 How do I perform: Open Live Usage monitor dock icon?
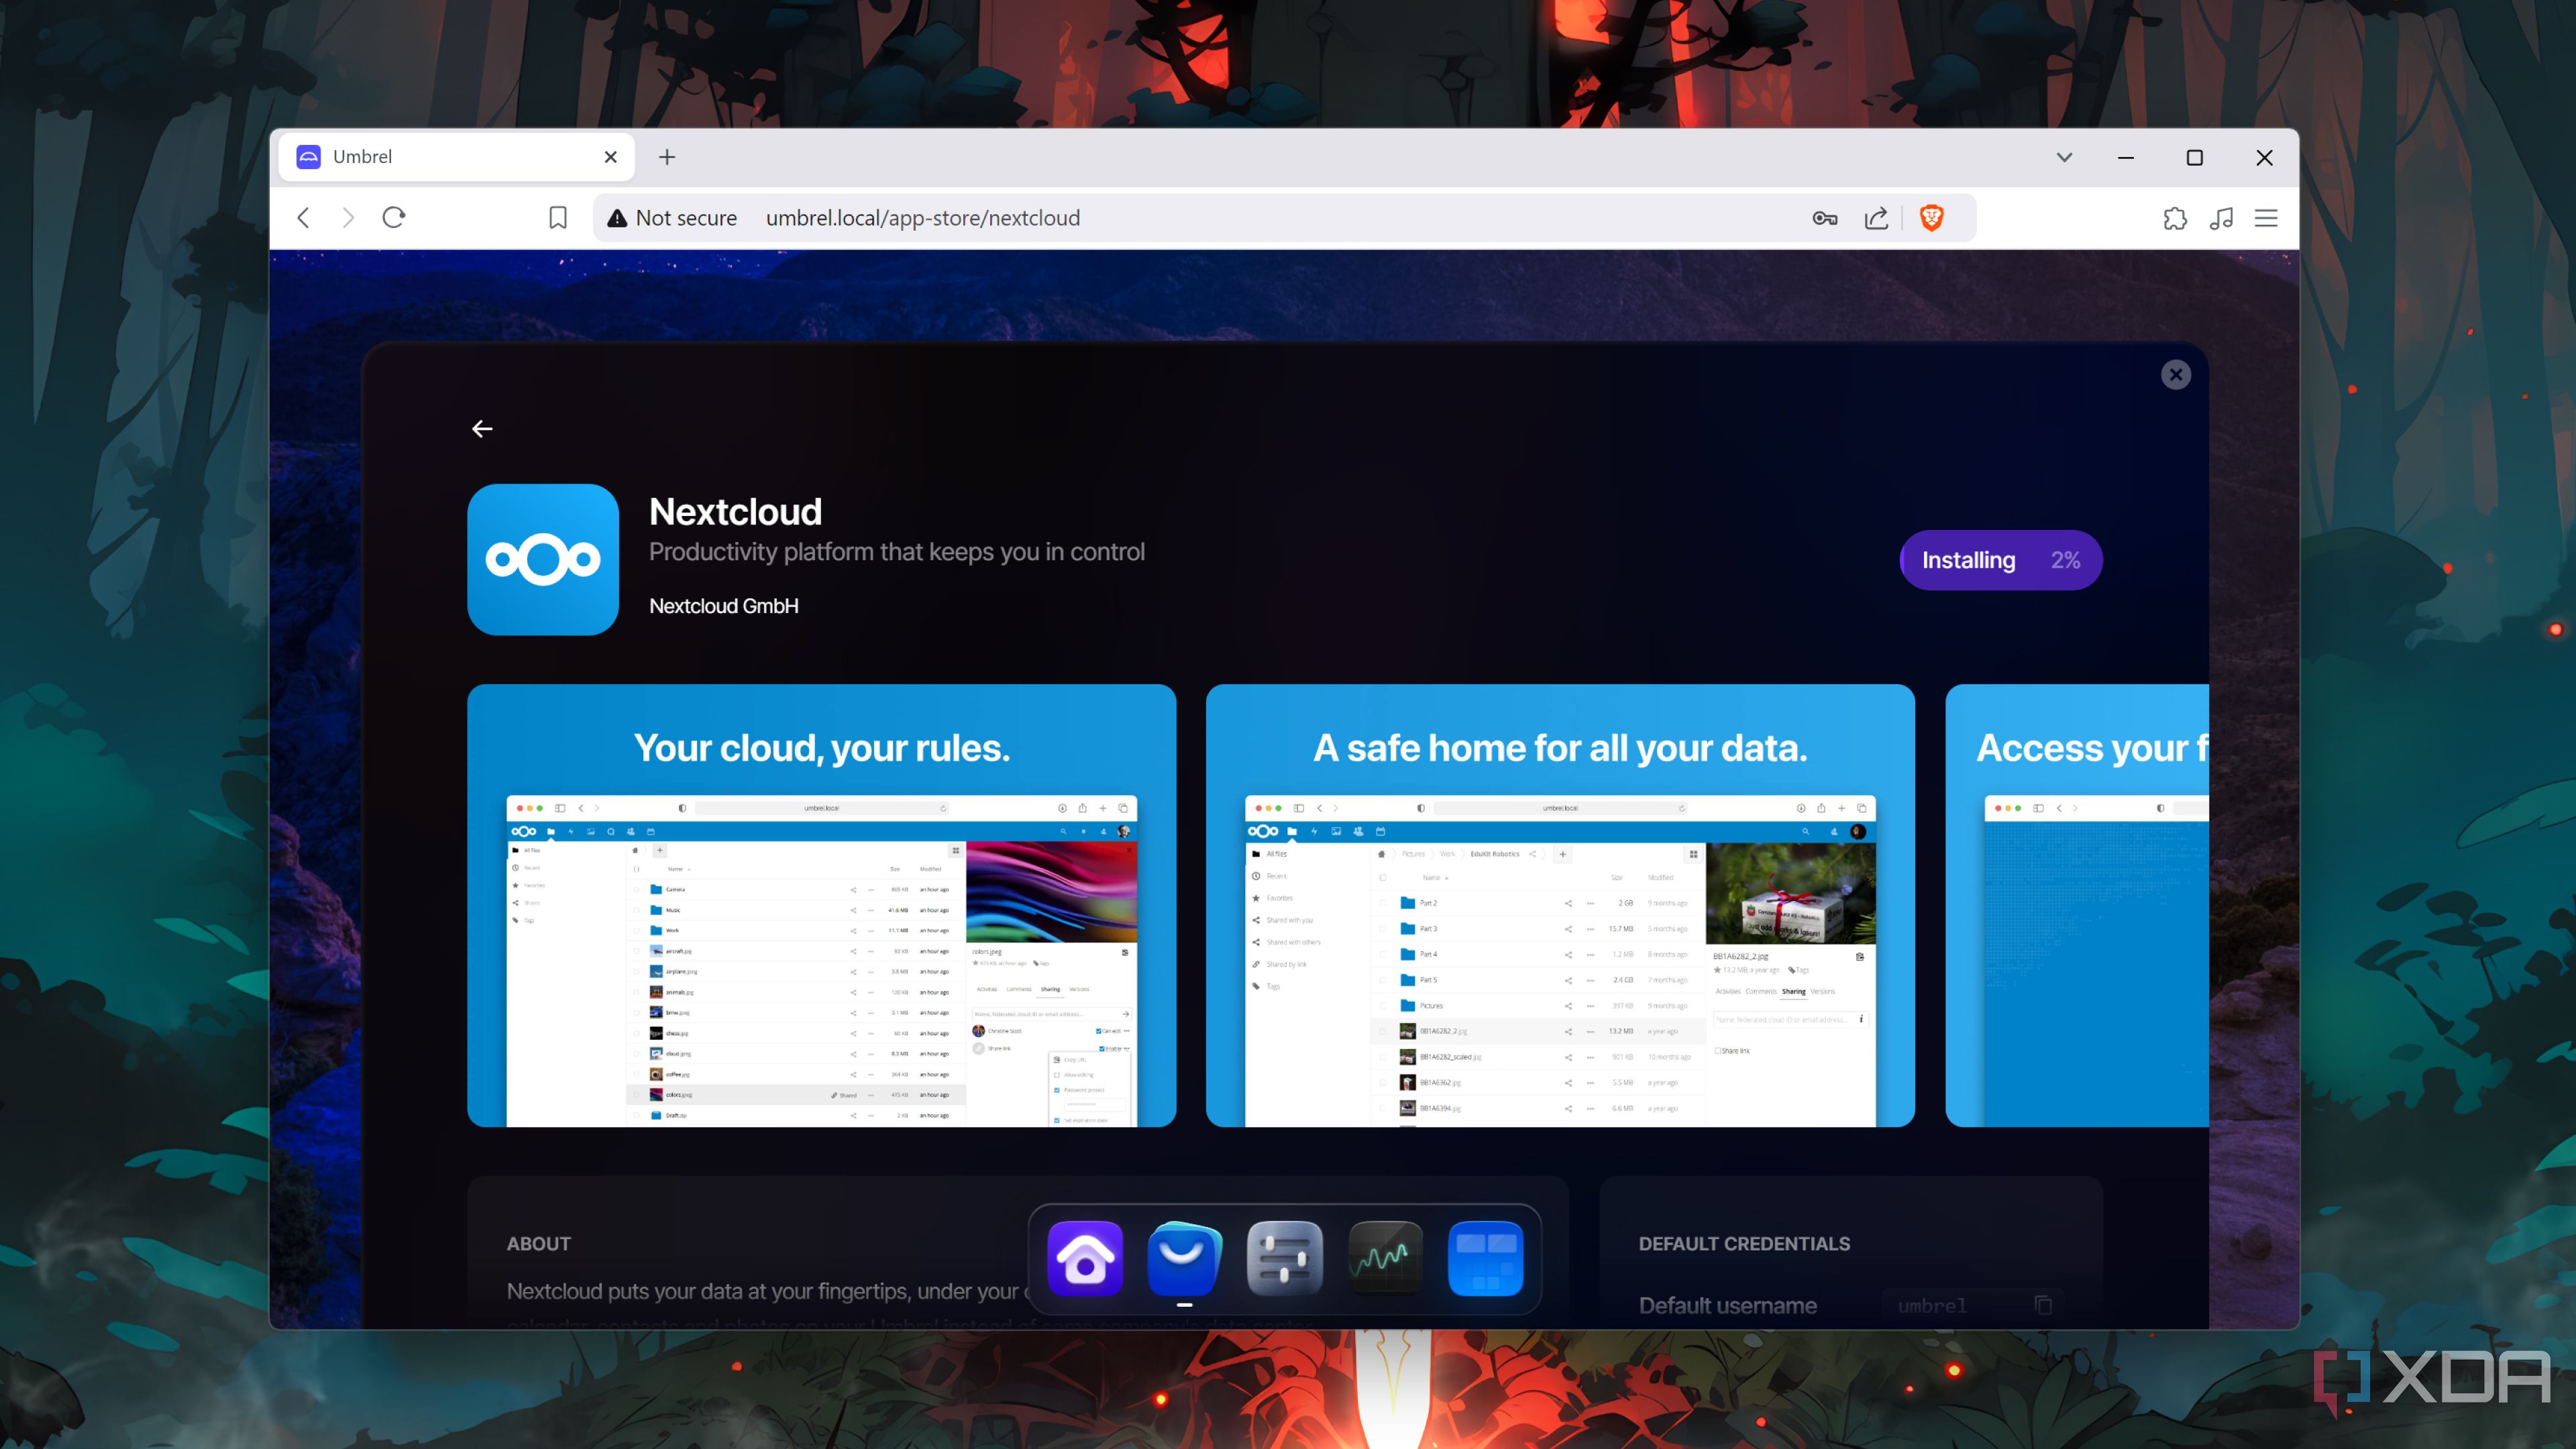coord(1385,1258)
